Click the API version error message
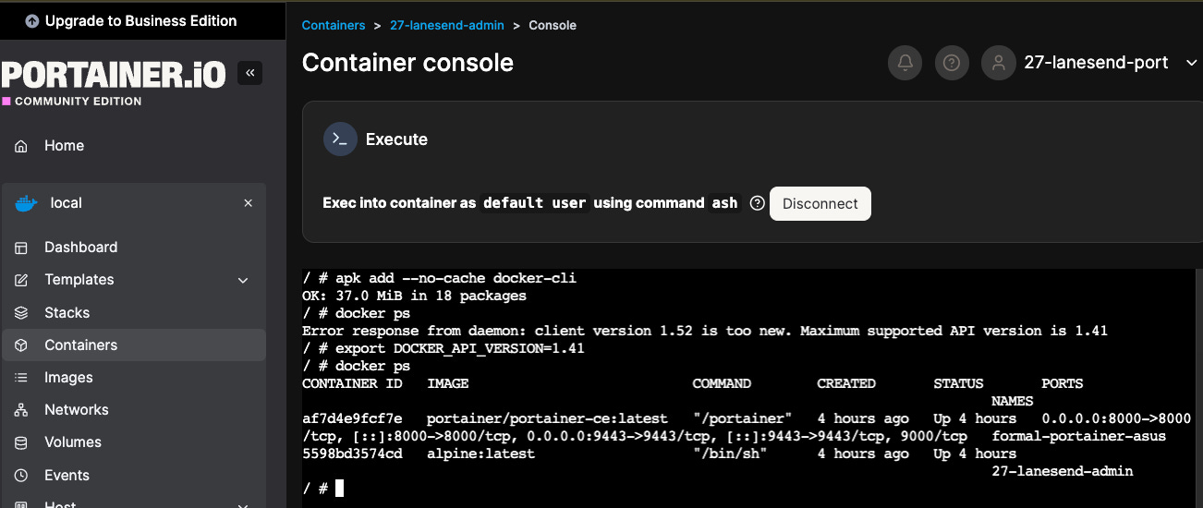The height and width of the screenshot is (508, 1203). tap(705, 331)
